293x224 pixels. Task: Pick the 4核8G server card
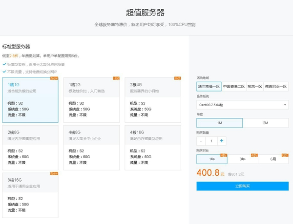click(91, 147)
